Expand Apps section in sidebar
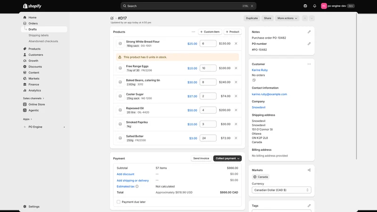Viewport: 377px width, 212px height. (27, 119)
